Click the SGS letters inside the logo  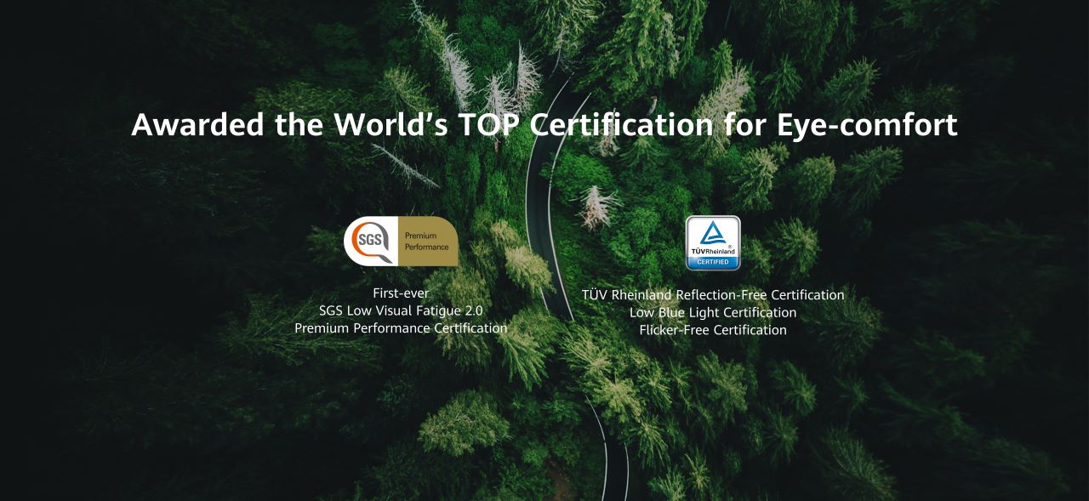click(x=369, y=240)
